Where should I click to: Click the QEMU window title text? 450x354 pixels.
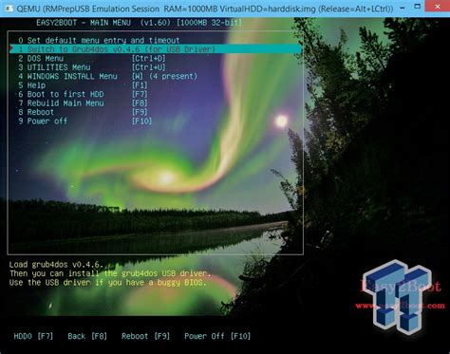click(205, 9)
